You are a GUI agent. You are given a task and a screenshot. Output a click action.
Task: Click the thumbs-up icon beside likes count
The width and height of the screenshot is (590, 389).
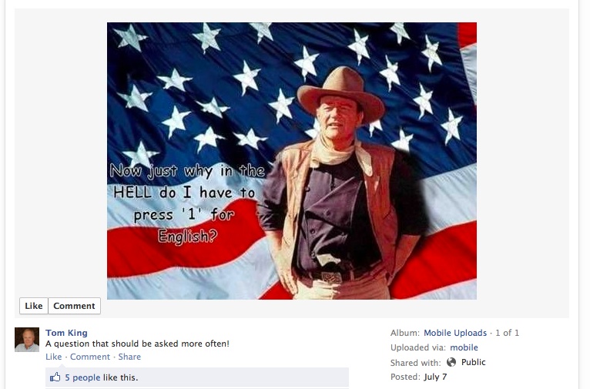(x=55, y=377)
